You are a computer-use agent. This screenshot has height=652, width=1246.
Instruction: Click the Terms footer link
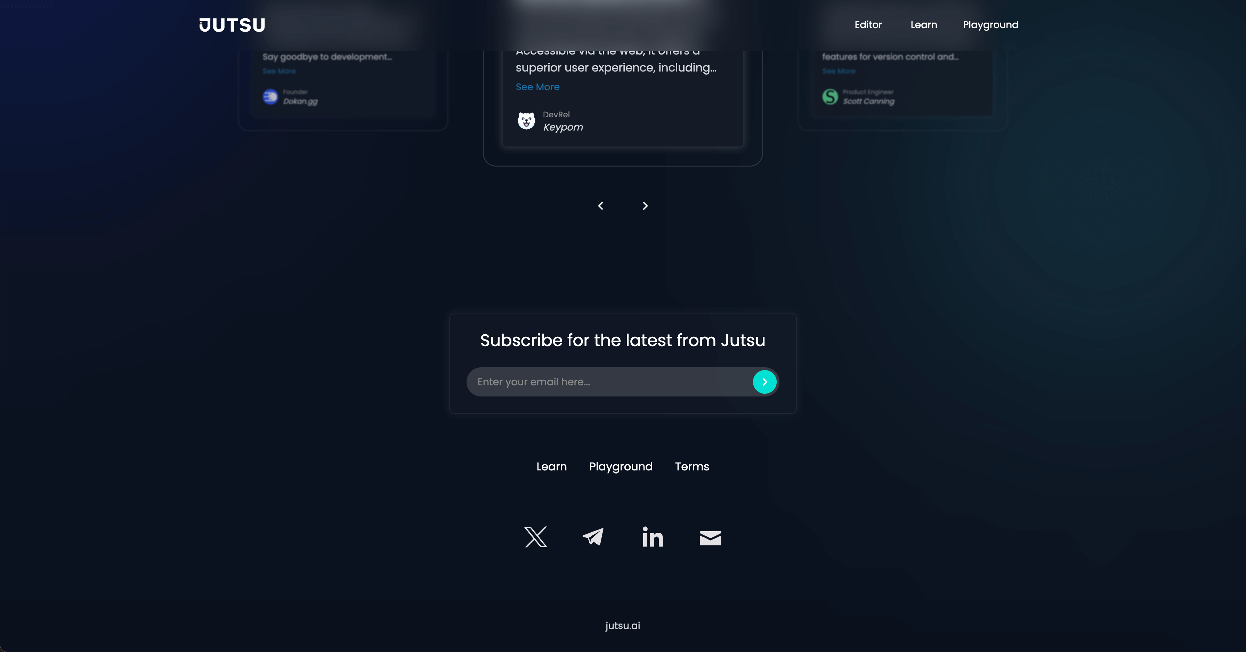point(692,467)
